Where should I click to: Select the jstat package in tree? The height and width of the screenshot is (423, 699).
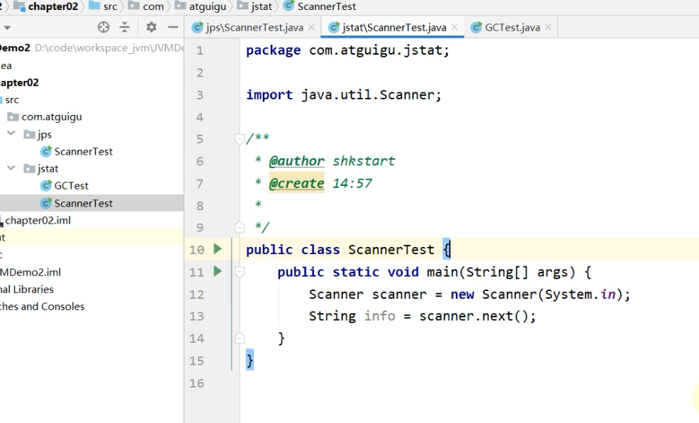pyautogui.click(x=47, y=169)
